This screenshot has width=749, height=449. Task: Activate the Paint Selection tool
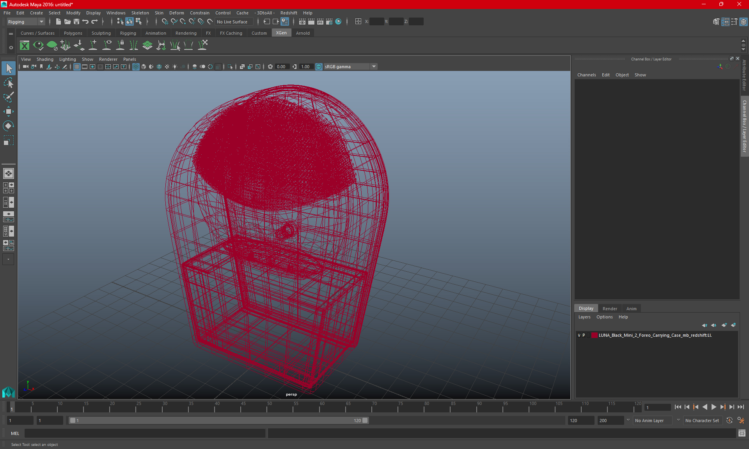pos(8,97)
